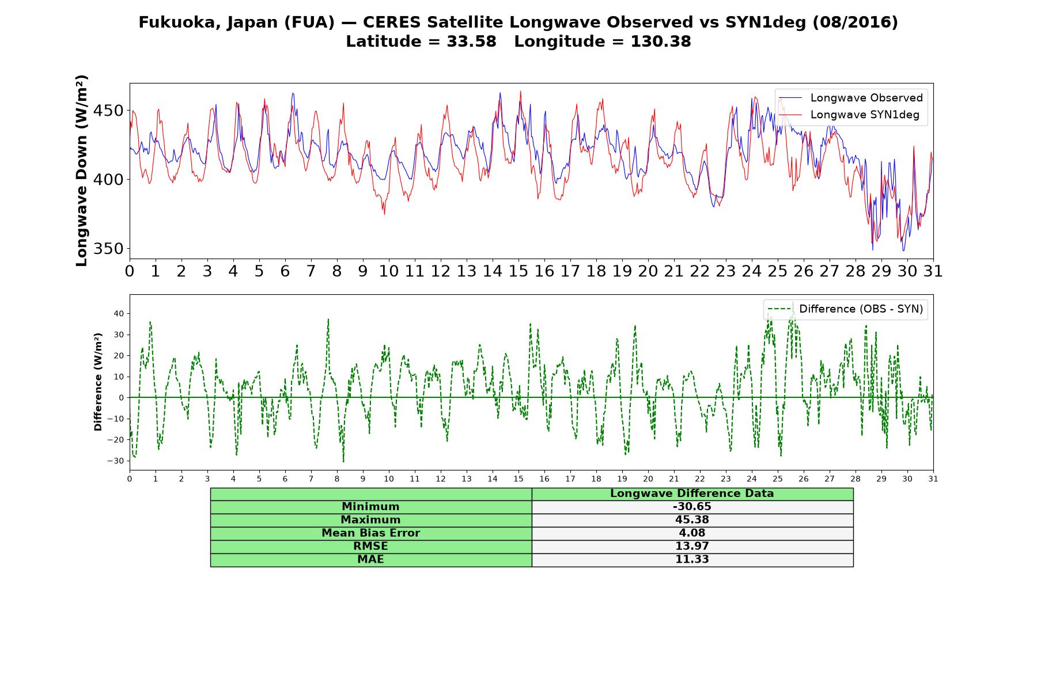
Task: Click the RMSE value 13.97 cell
Action: coord(692,546)
